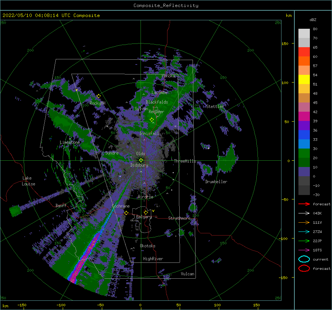Click the 22JP legend label
This screenshot has width=332, height=310.
point(317,241)
